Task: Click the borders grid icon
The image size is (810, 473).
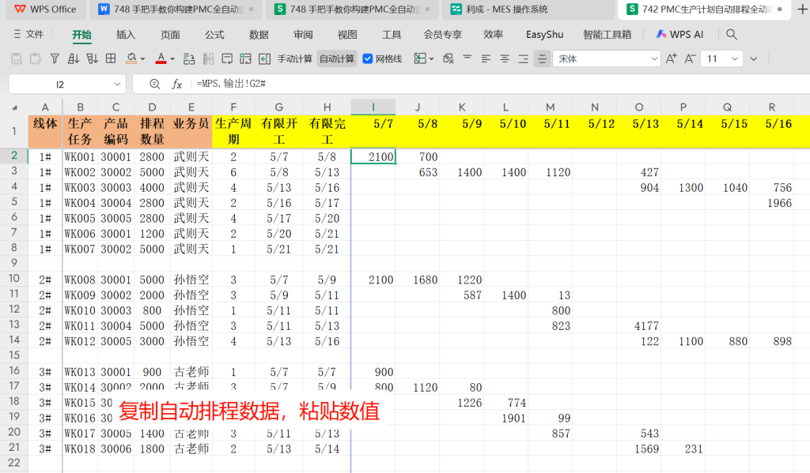Action: tap(111, 58)
